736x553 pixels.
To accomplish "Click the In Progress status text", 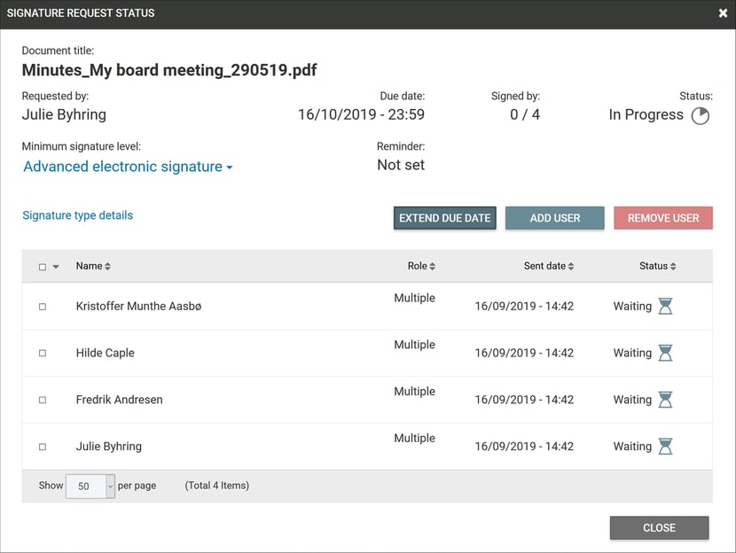I will click(646, 115).
